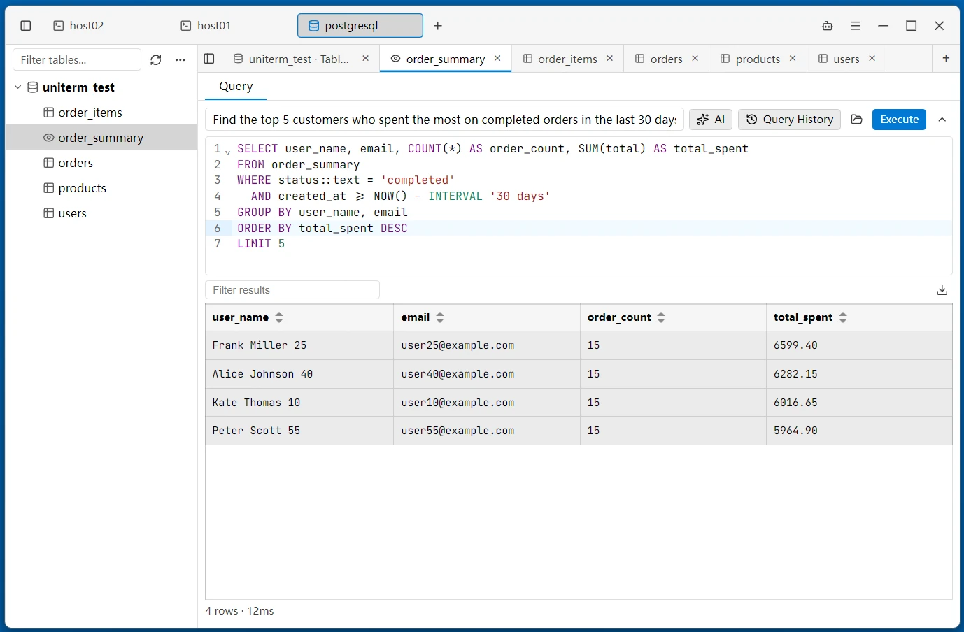Viewport: 964px width, 632px height.
Task: Close the order_items tab
Action: [610, 59]
